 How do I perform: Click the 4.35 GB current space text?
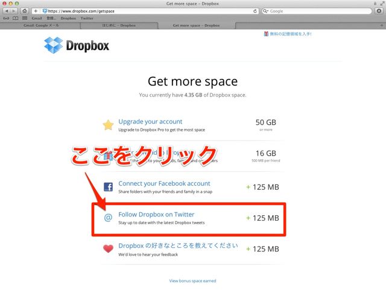click(193, 95)
